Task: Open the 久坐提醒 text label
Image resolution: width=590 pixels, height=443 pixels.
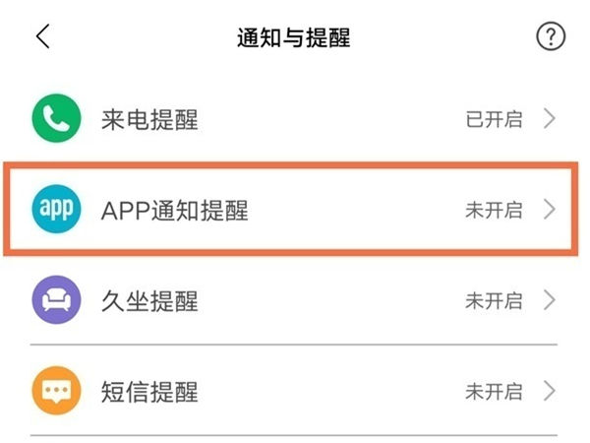Action: pos(149,300)
